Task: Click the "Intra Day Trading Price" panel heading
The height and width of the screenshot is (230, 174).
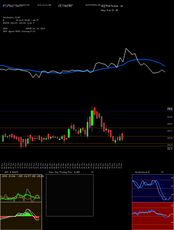Action: tap(61, 172)
